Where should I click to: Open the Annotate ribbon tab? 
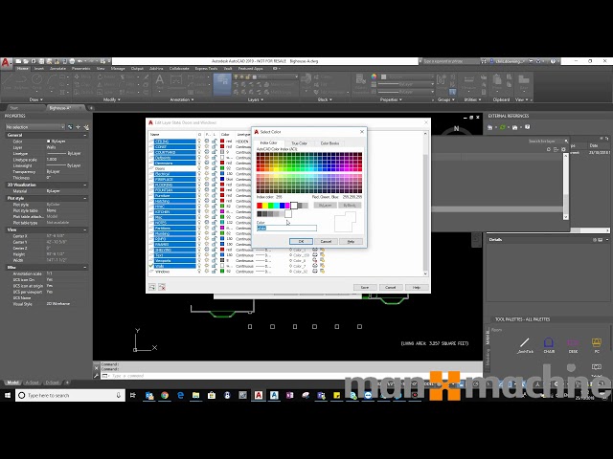coord(57,69)
